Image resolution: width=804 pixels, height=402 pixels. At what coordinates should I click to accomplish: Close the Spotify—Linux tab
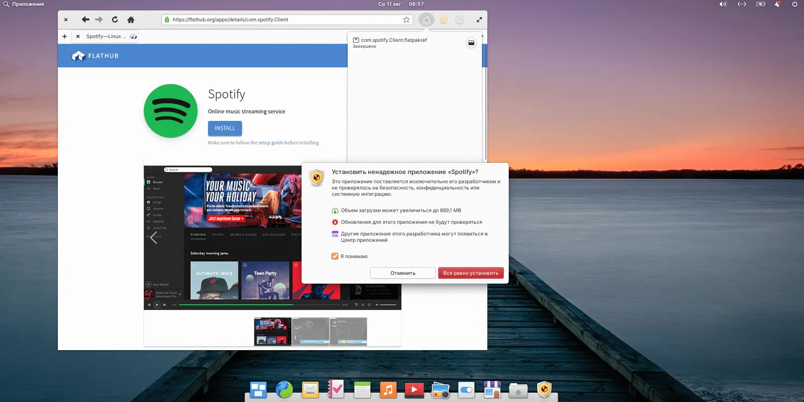point(78,36)
